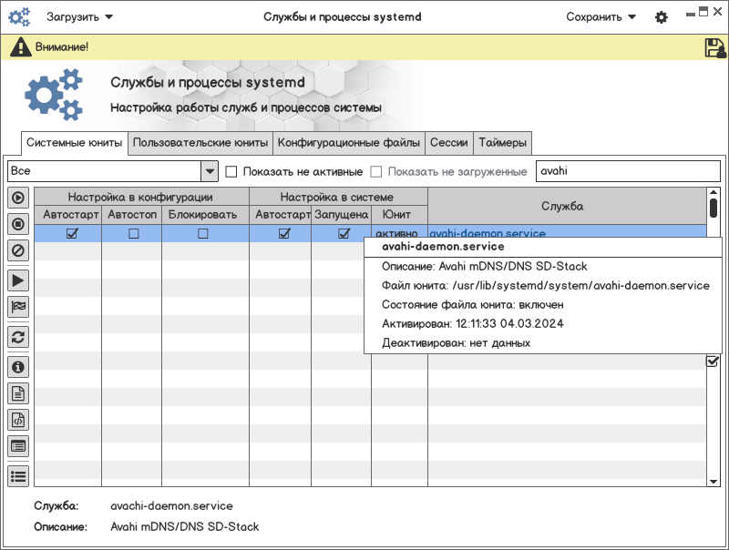This screenshot has width=729, height=550.
Task: Click the block (prohibited sign) icon
Action: tap(18, 250)
